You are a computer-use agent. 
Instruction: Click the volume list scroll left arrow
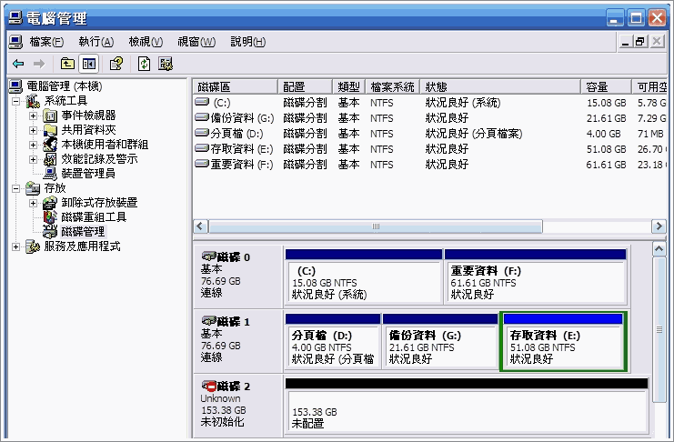(200, 226)
